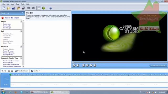Viewport: 168px width, 94px height.
Task: Click the green timeline playhead marker
Action: (x=10, y=74)
